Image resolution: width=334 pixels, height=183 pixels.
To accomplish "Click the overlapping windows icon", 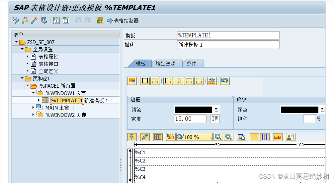I will (171, 137).
